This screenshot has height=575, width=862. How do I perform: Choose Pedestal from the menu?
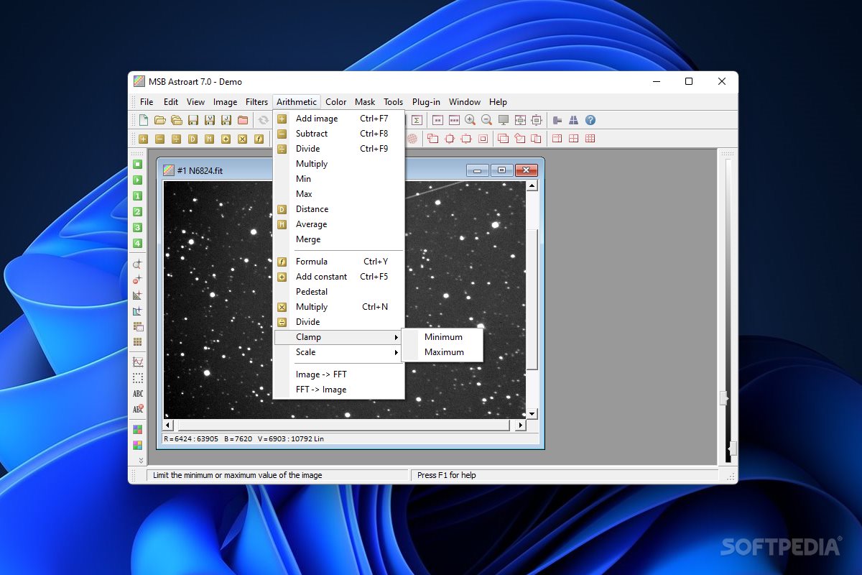(339, 292)
